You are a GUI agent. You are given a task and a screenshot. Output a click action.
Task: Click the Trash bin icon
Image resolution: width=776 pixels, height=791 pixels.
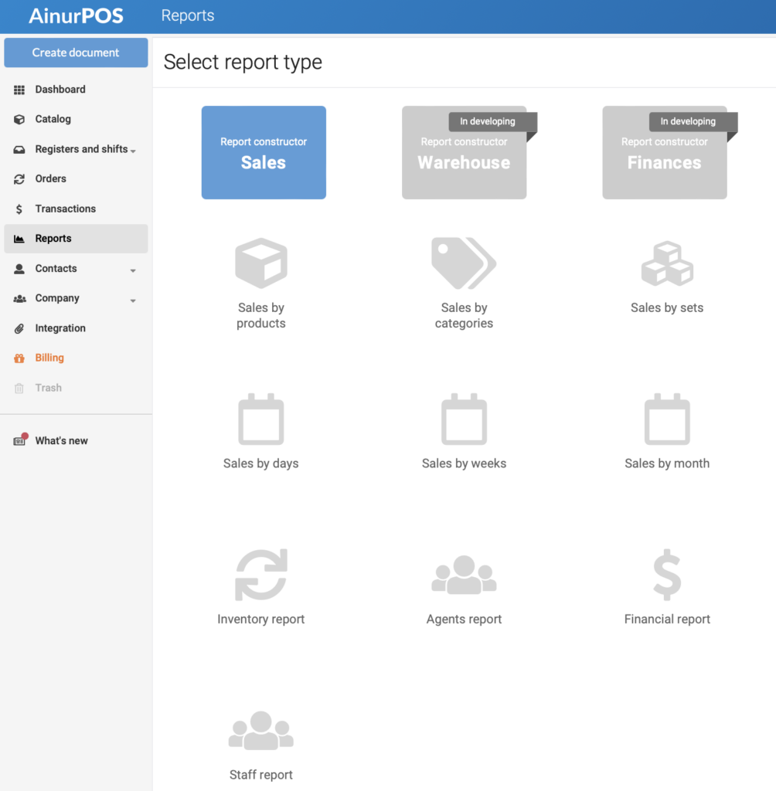(19, 388)
